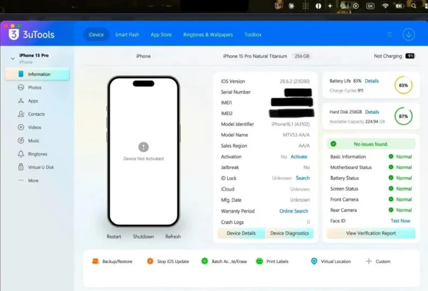Click the Restart button
428x291 pixels.
tap(114, 237)
